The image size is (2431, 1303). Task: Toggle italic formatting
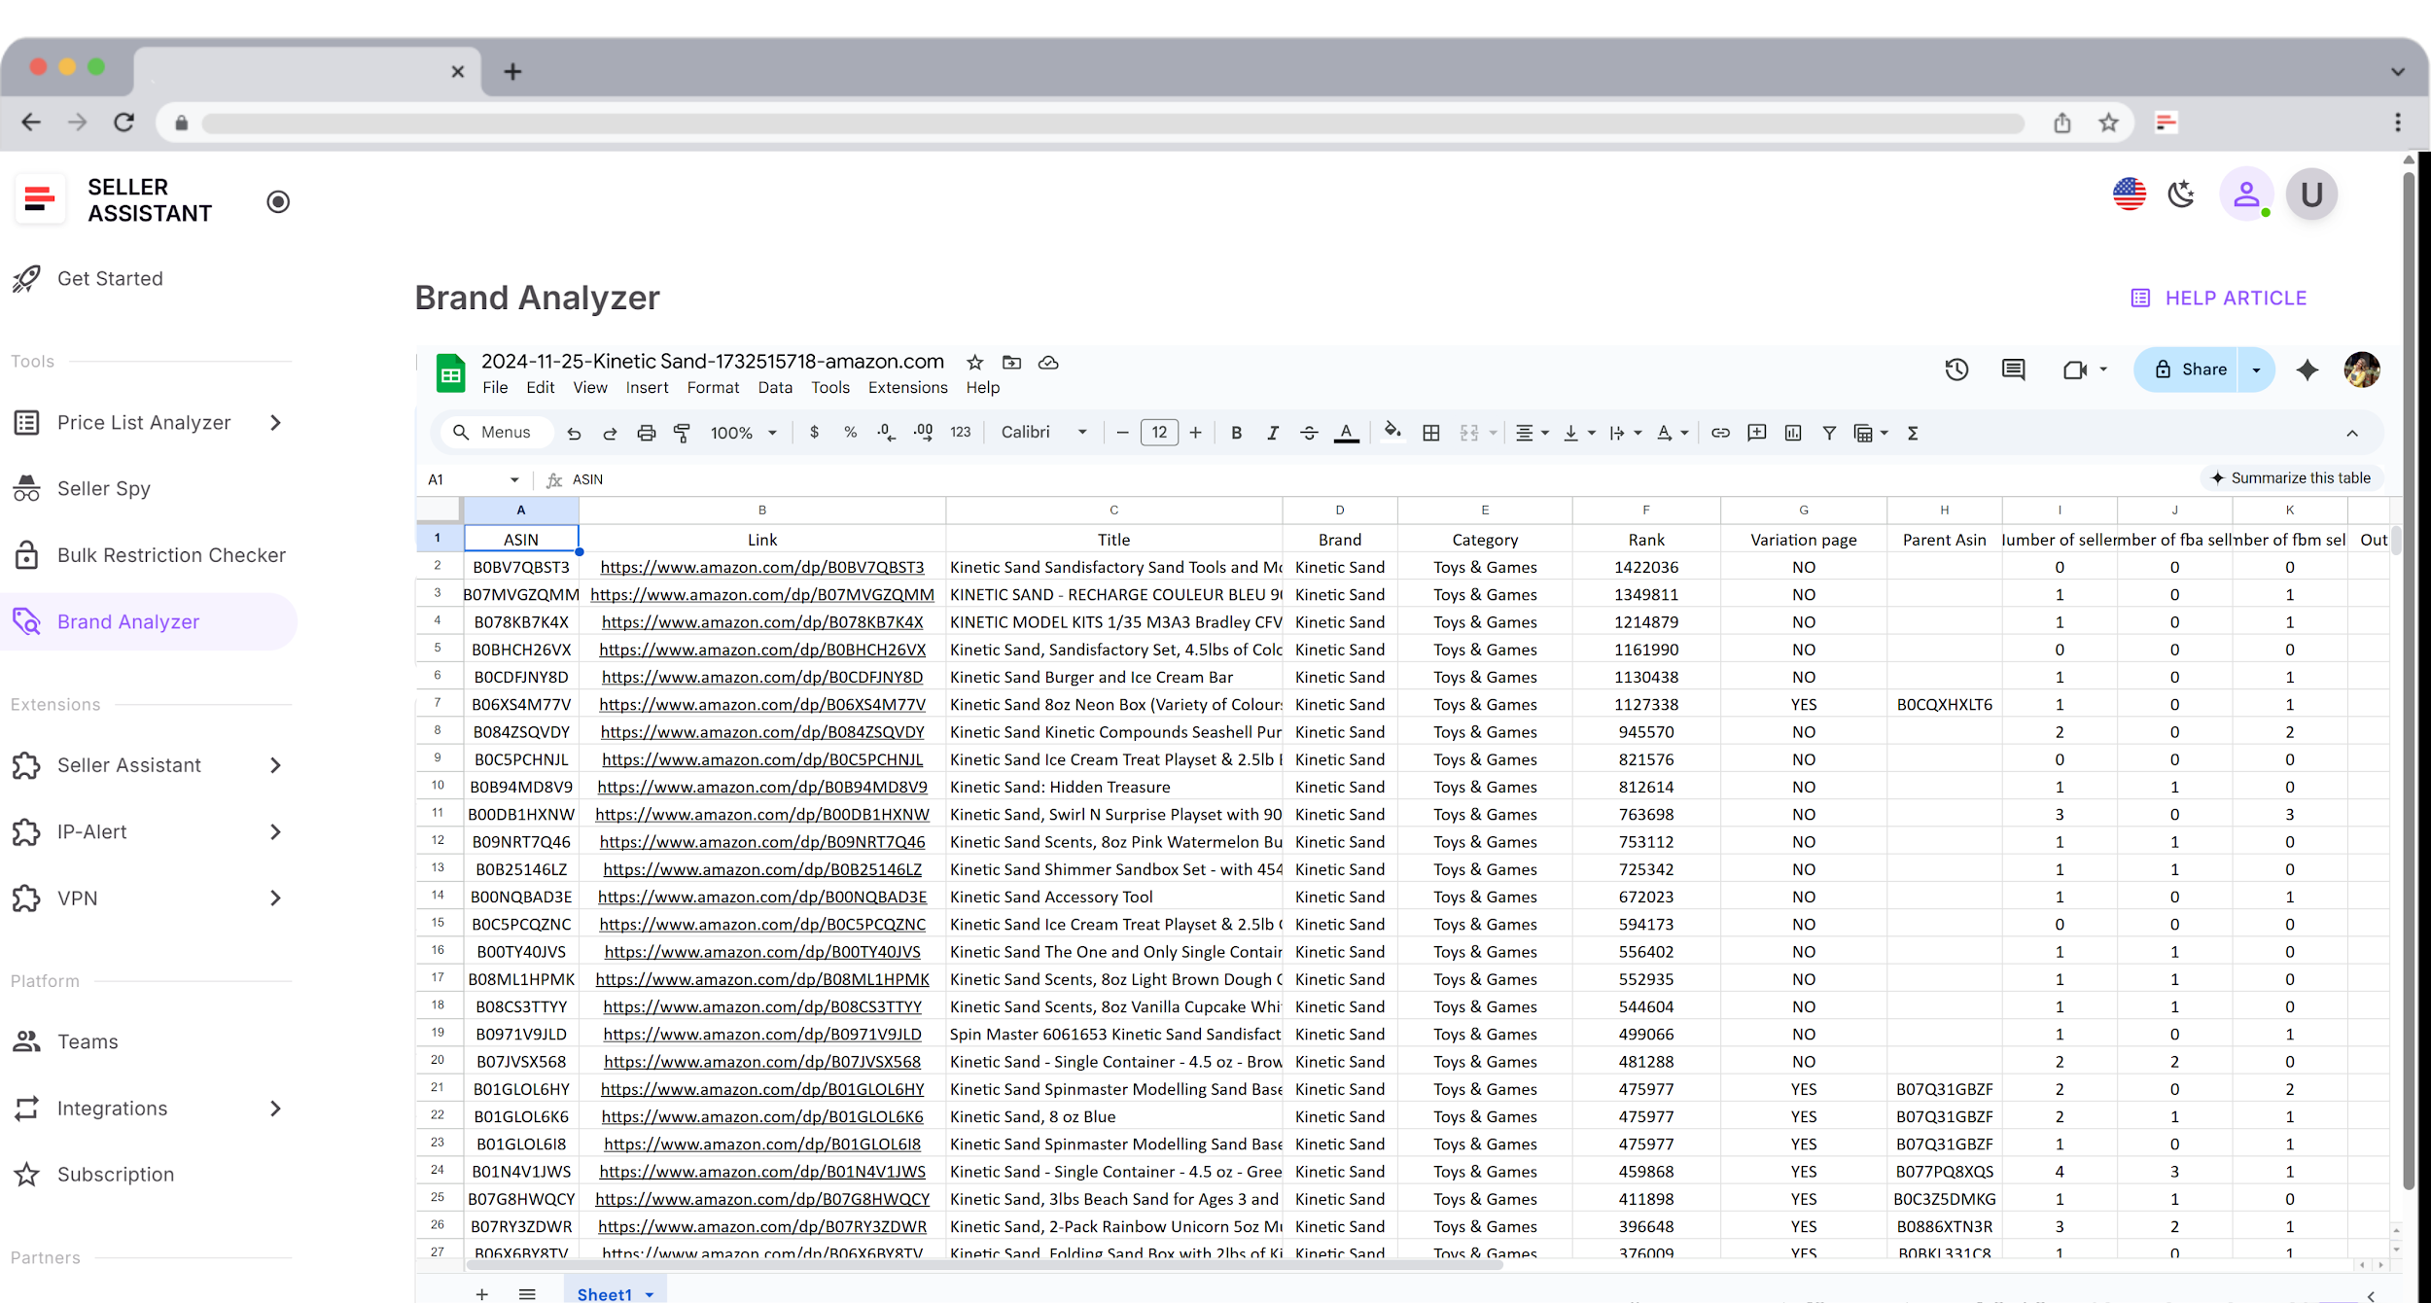click(x=1272, y=433)
